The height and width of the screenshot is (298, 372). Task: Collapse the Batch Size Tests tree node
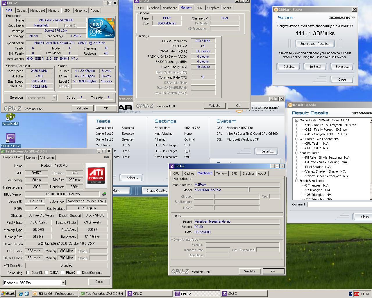(x=296, y=181)
